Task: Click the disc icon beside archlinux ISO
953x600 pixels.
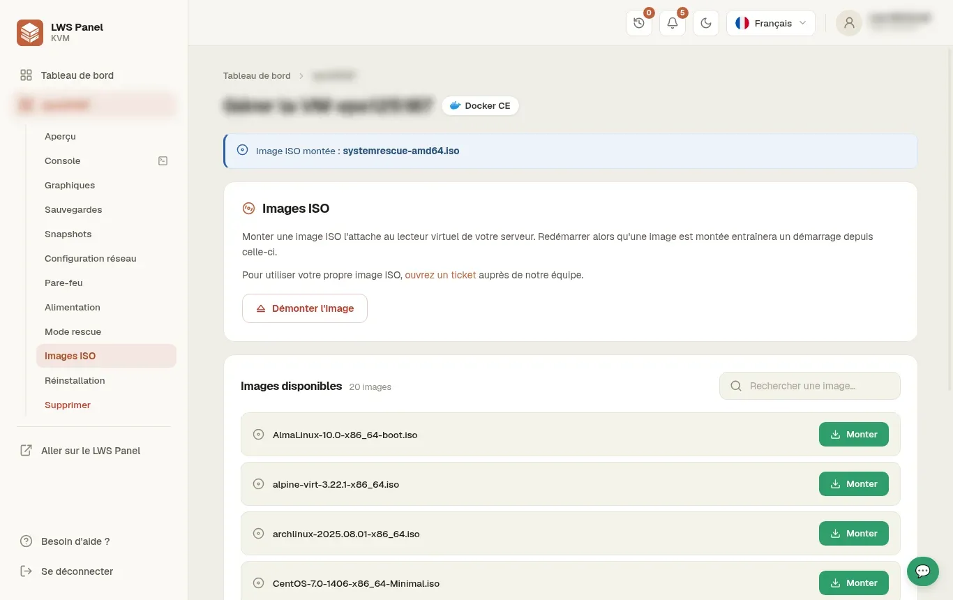Action: [258, 534]
